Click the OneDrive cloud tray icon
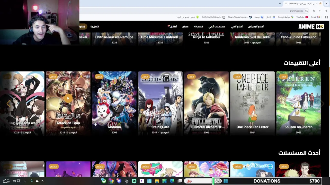This screenshot has height=185, width=330. 37,181
